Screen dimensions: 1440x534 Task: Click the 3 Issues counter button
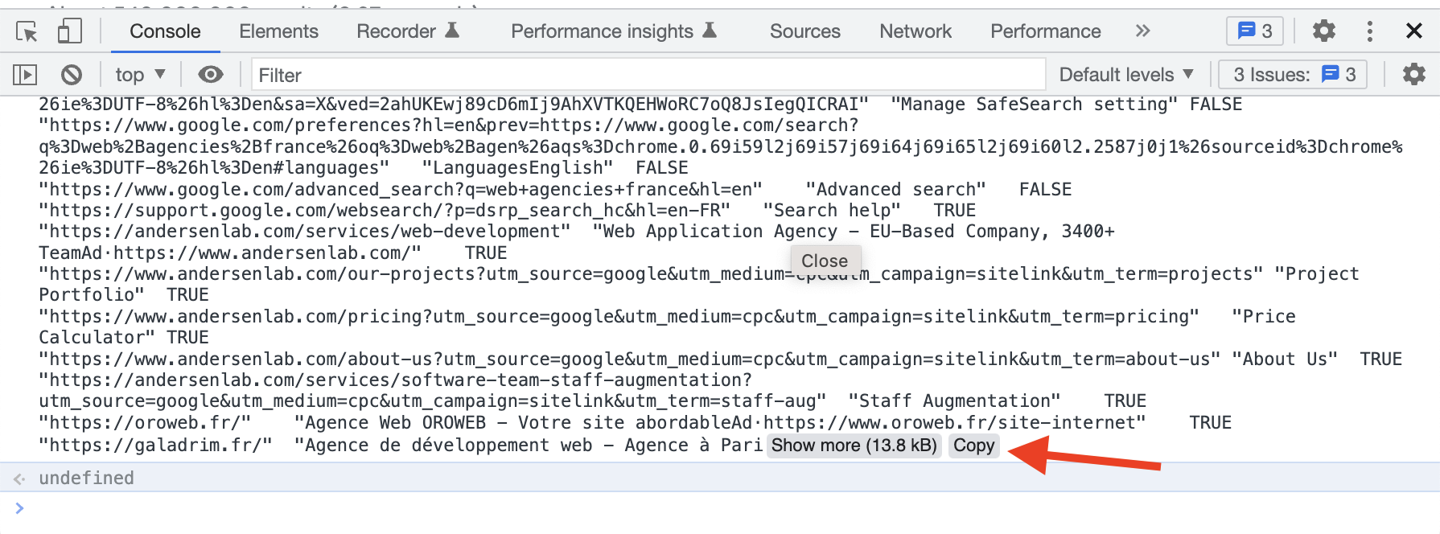[1294, 75]
